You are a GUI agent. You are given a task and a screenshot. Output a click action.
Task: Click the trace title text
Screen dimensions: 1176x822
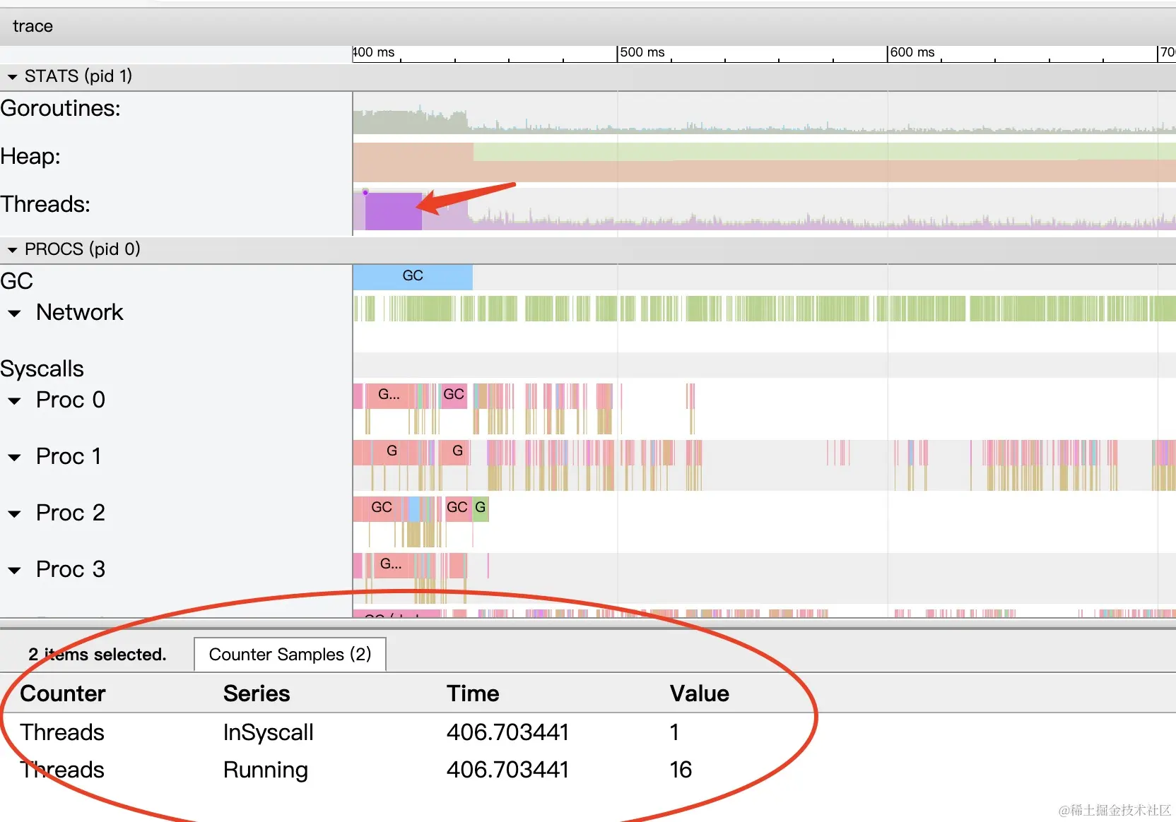tap(33, 26)
